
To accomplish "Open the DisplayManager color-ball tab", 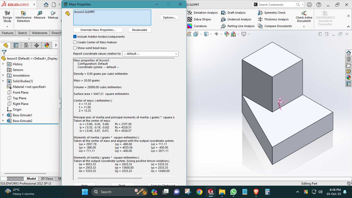I will pos(47,45).
